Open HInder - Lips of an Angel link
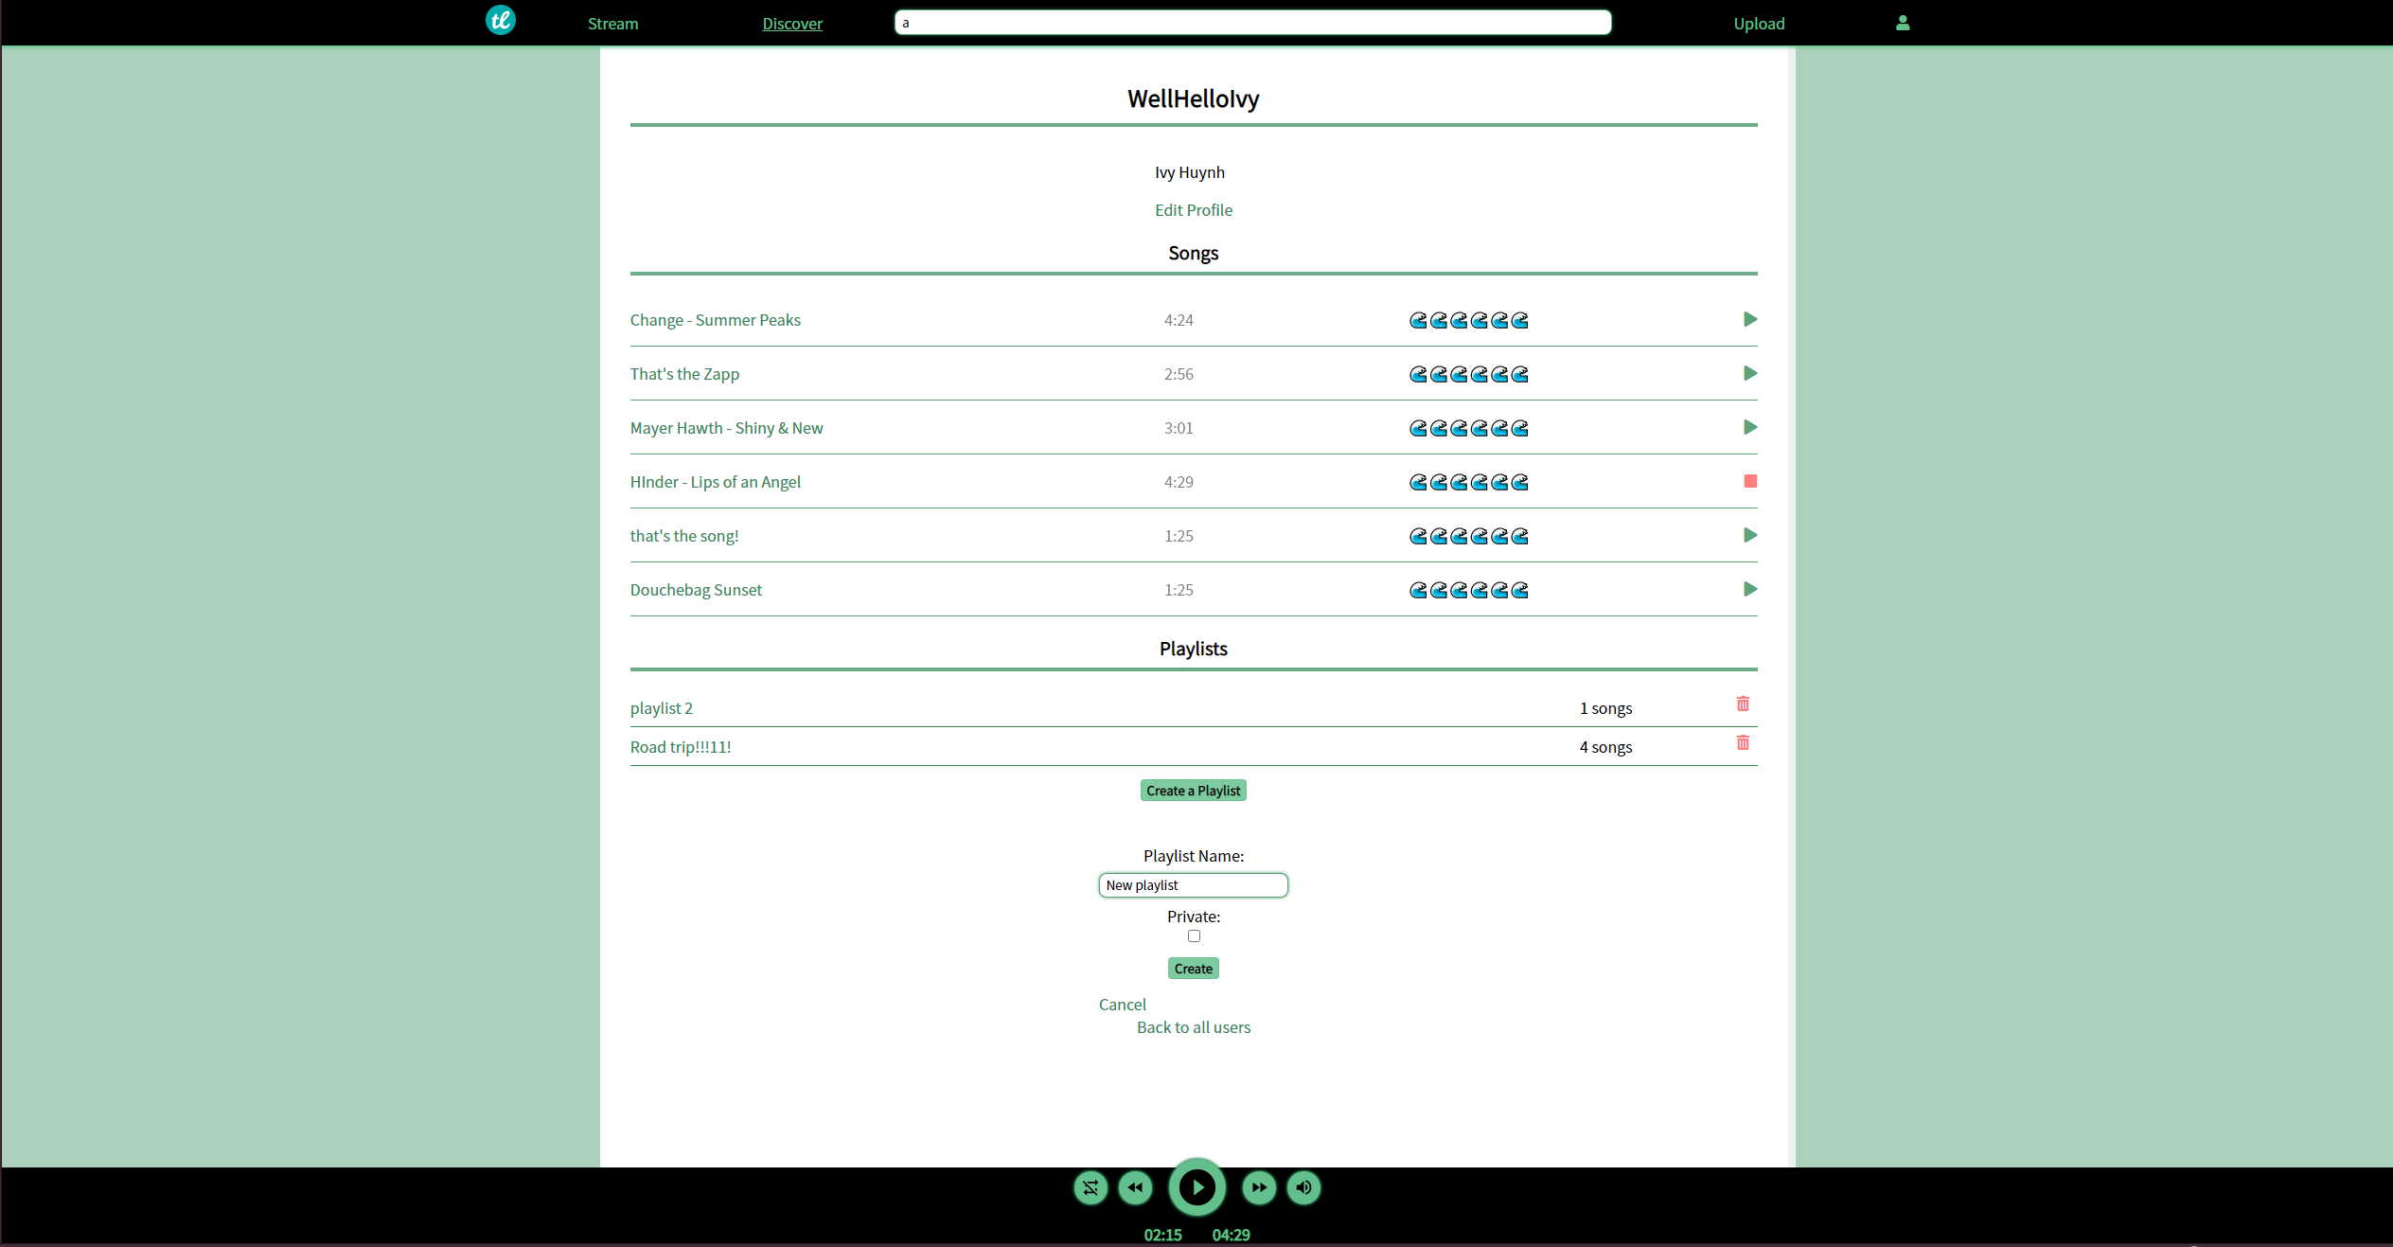The image size is (2393, 1247). (715, 482)
